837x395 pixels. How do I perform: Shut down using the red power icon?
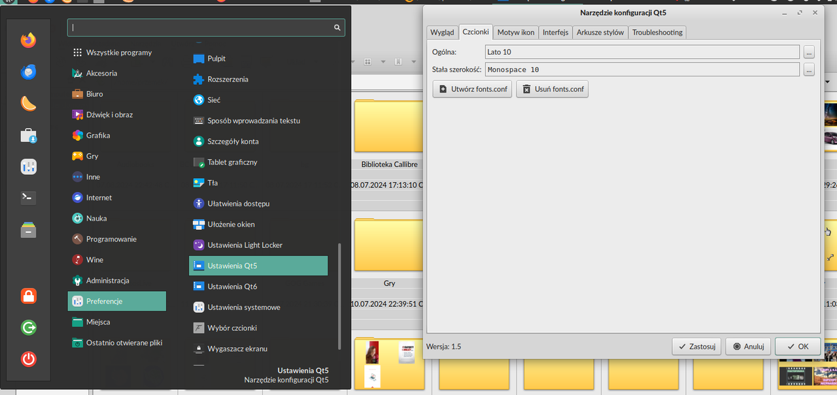[x=28, y=358]
